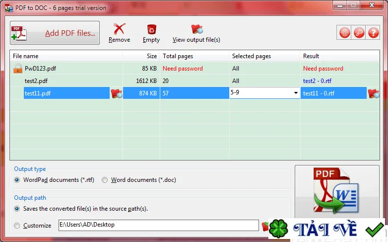This screenshot has width=388, height=242.
Task: Close the PDF to DOC window
Action: [372, 5]
